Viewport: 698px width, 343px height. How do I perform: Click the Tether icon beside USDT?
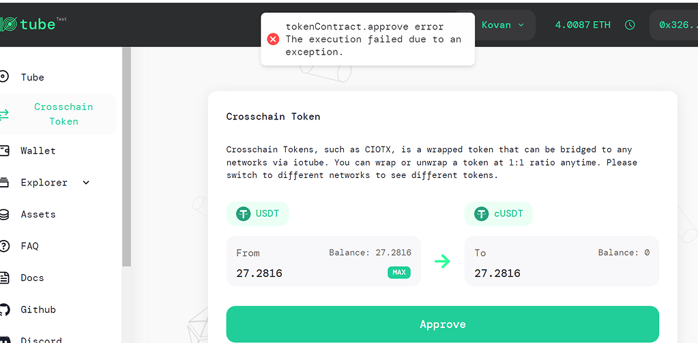(x=243, y=214)
